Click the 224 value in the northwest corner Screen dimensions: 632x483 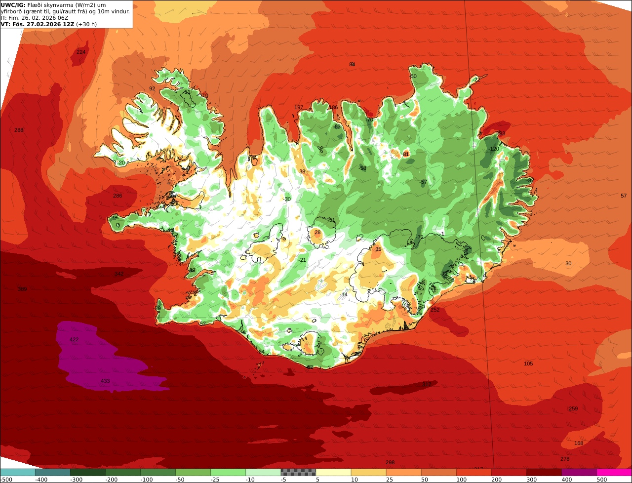(x=81, y=52)
